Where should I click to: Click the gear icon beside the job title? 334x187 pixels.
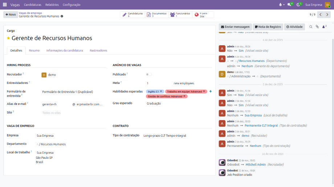(62, 16)
